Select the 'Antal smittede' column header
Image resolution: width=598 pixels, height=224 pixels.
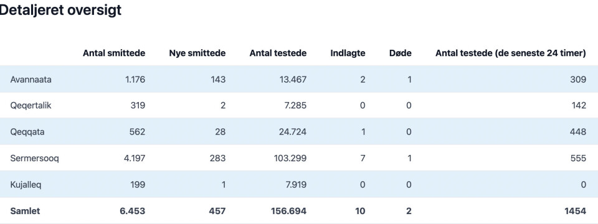click(x=114, y=54)
